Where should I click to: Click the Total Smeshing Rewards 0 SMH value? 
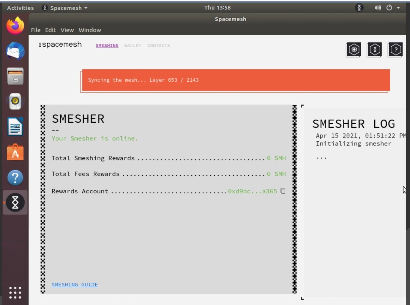point(276,158)
